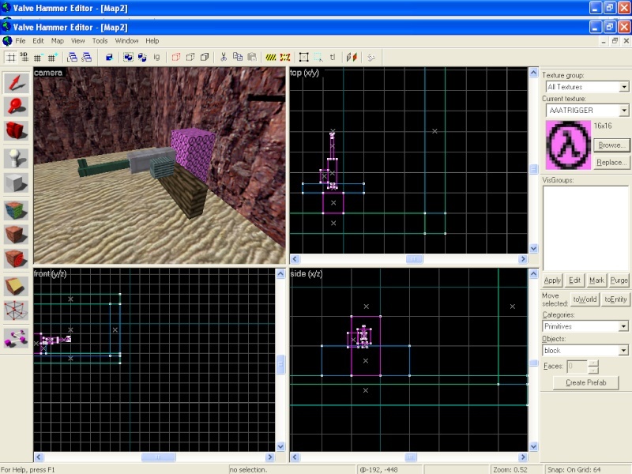Click the larger grid toolbar icon
This screenshot has height=474, width=632.
[x=52, y=57]
